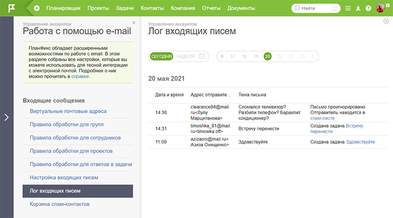Open Правила обработки для сотрудников

coord(75,138)
